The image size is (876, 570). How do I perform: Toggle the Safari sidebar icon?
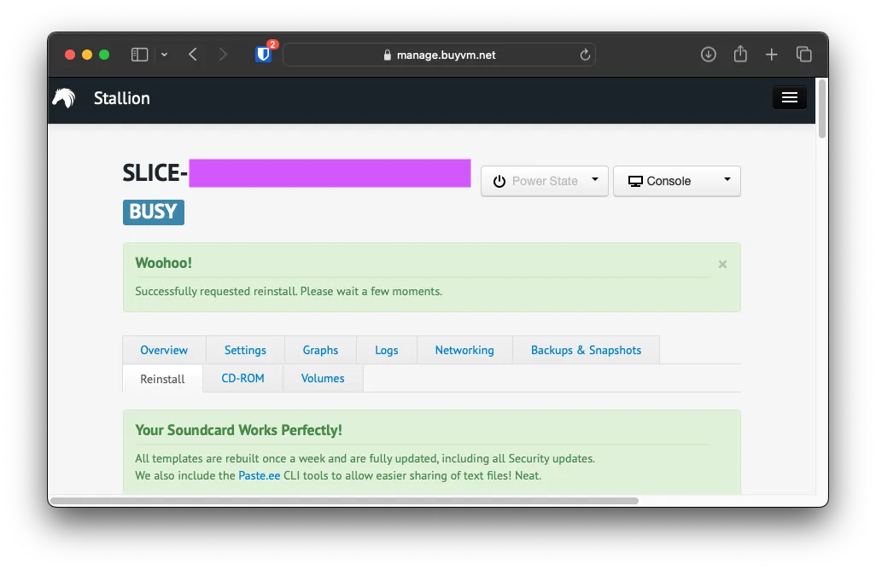(139, 55)
